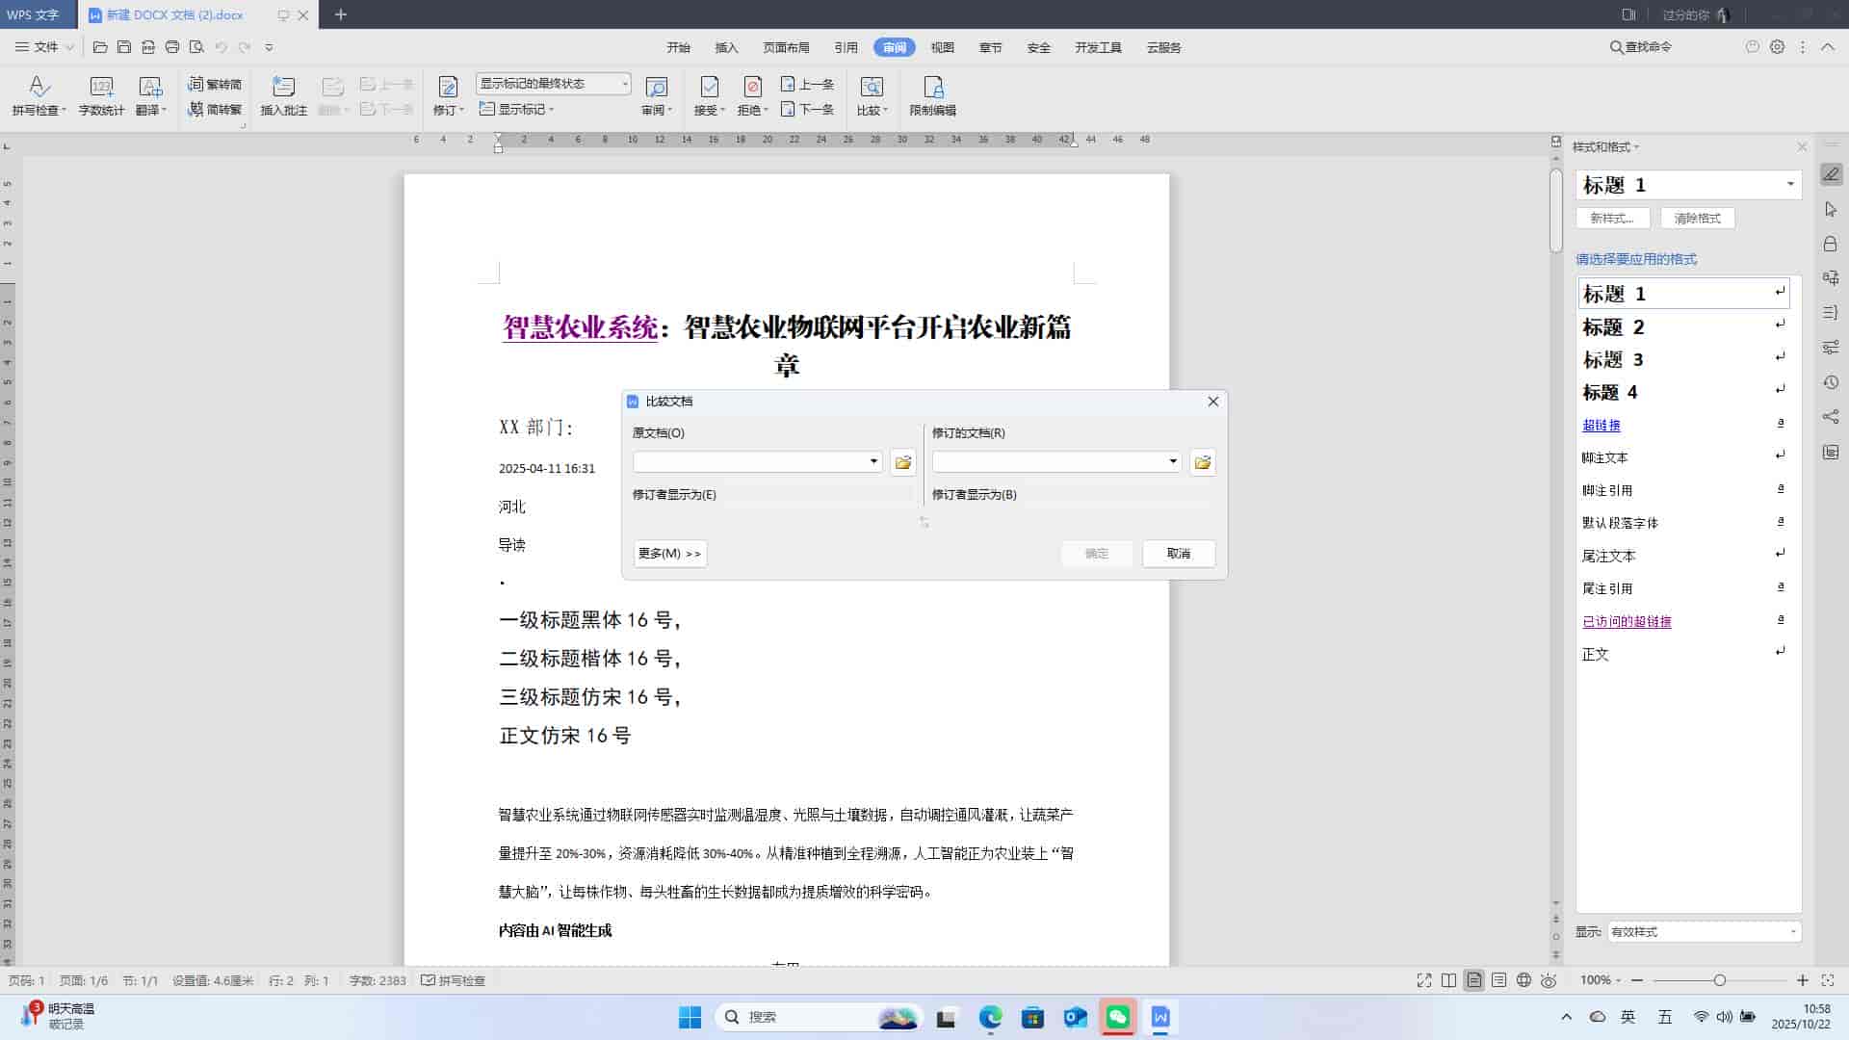Browse for the original document folder icon
The width and height of the screenshot is (1849, 1040).
902,462
